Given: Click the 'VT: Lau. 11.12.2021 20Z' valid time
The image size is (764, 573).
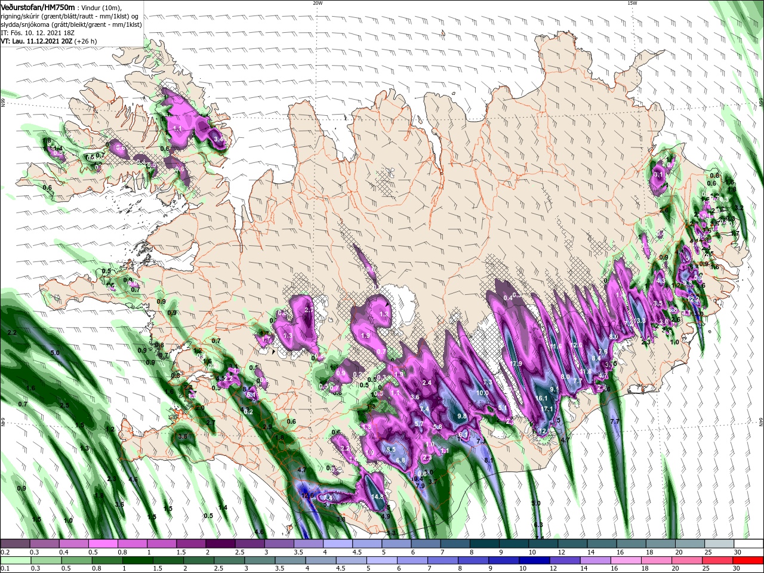Looking at the screenshot, I should (37, 41).
